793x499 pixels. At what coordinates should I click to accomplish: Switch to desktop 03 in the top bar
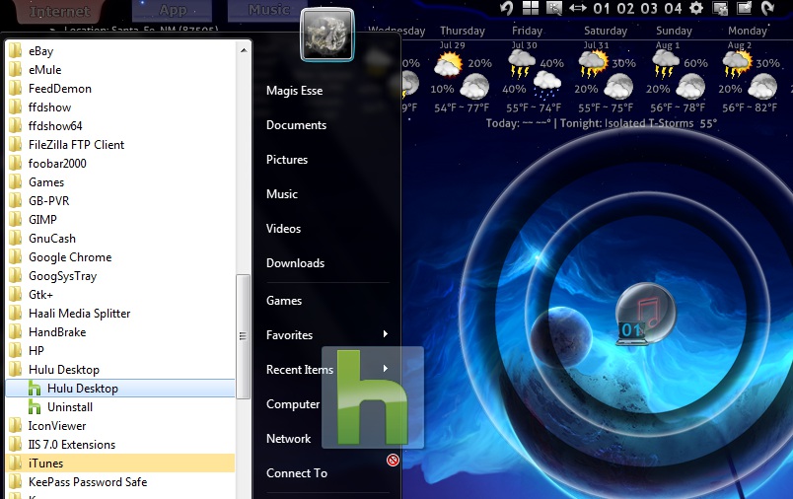coord(649,9)
